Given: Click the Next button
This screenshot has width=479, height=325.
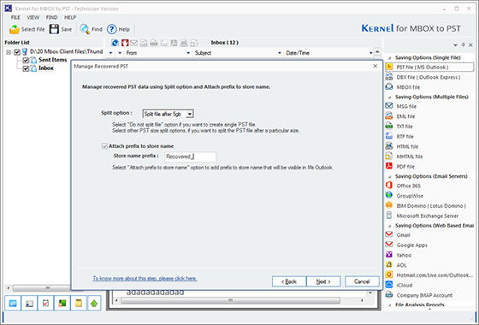Looking at the screenshot, I should point(323,281).
